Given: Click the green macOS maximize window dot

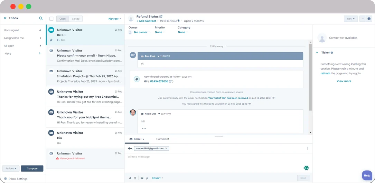Looking at the screenshot, I should pyautogui.click(x=29, y=7).
